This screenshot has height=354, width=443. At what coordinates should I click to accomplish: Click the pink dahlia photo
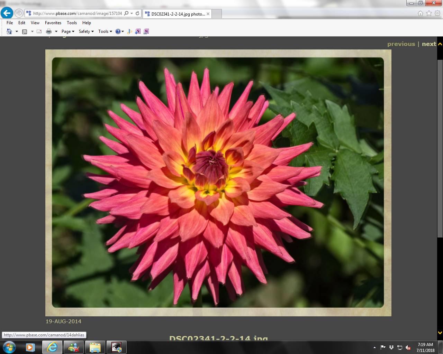[x=218, y=183]
